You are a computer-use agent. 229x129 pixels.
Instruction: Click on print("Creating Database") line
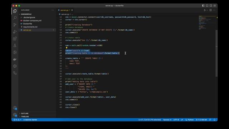coord(79,25)
